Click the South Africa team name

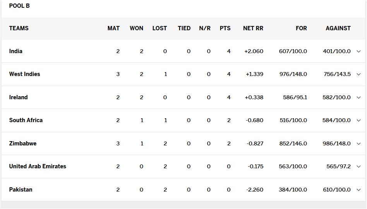tap(26, 120)
